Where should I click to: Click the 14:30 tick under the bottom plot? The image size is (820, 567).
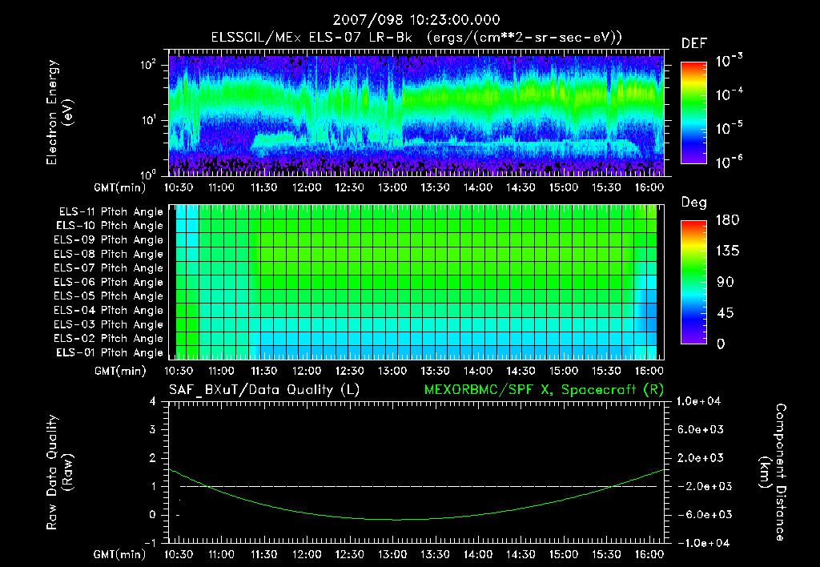(x=521, y=554)
